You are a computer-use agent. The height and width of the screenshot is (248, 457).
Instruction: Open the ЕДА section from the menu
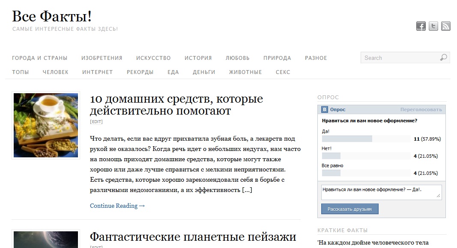(x=173, y=72)
